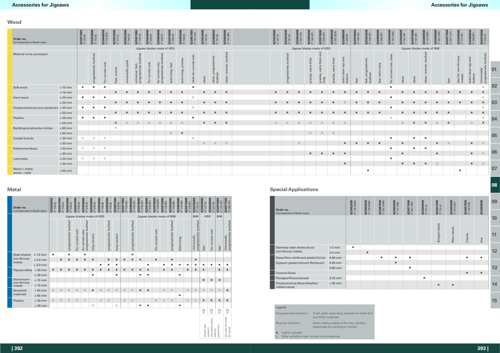Select section tab 11
500x353 pixels.
pos(495,235)
